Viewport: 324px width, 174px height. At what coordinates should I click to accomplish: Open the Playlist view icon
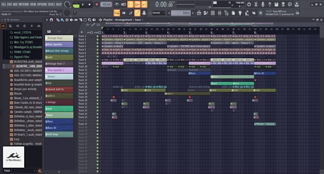(x=199, y=13)
